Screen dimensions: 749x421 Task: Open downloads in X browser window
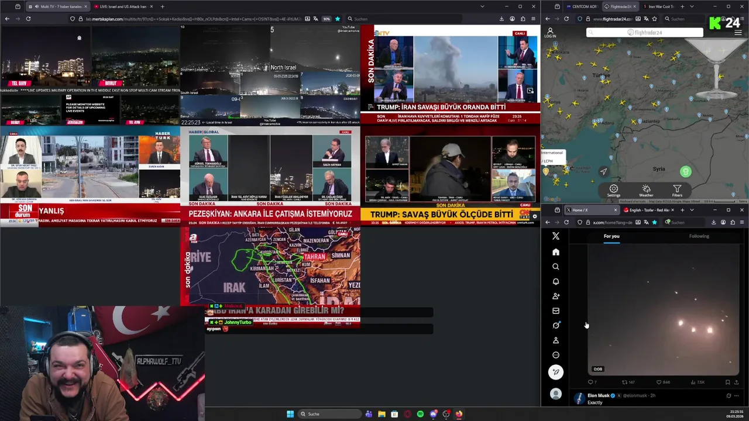tap(713, 222)
